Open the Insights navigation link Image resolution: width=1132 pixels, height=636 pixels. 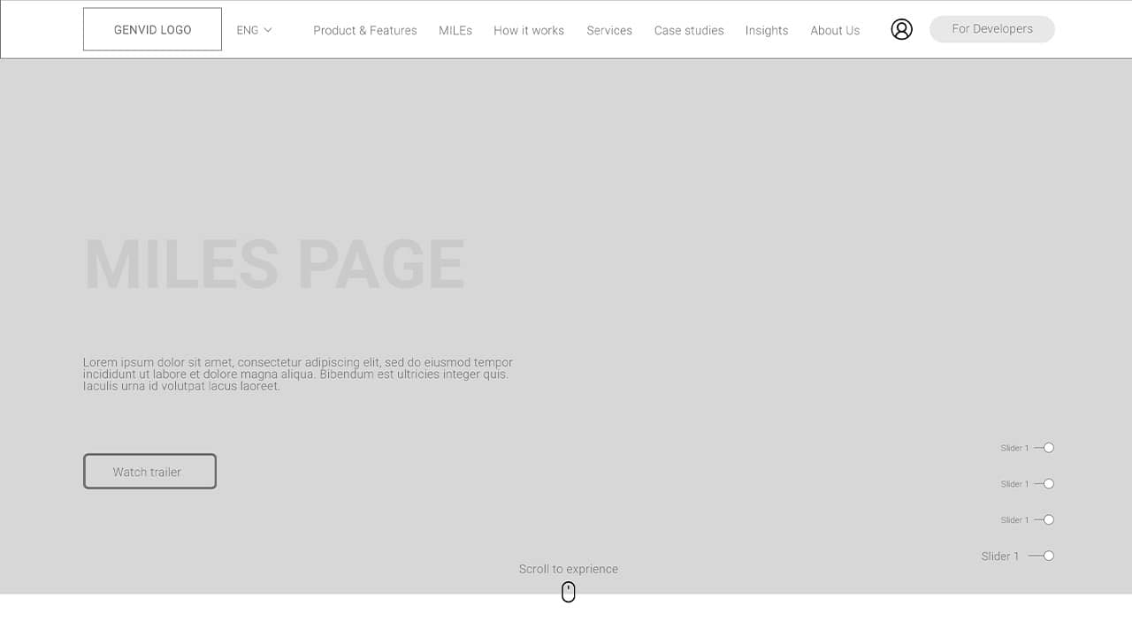point(767,30)
